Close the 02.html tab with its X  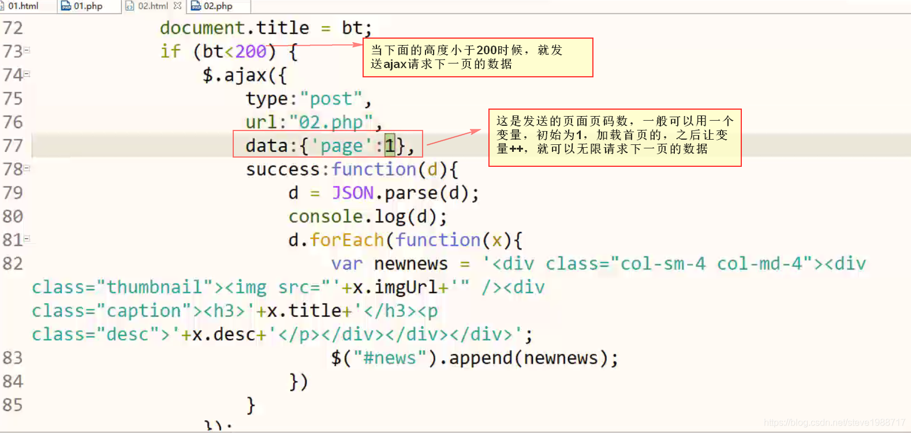tap(177, 6)
